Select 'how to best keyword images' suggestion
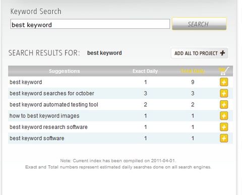This screenshot has height=195, width=242. click(44, 116)
